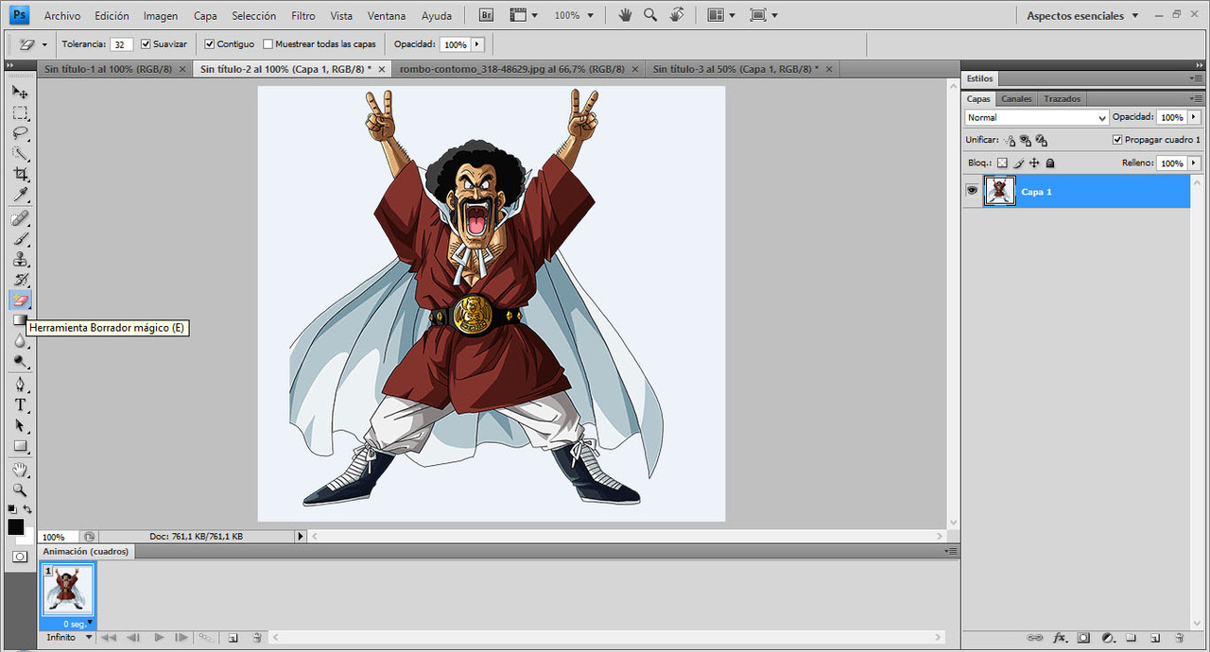
Task: Open the Archivo menu
Action: (x=62, y=16)
